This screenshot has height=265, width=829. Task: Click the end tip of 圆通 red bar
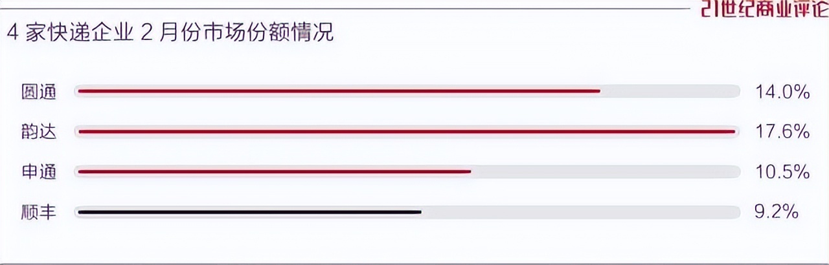point(598,92)
